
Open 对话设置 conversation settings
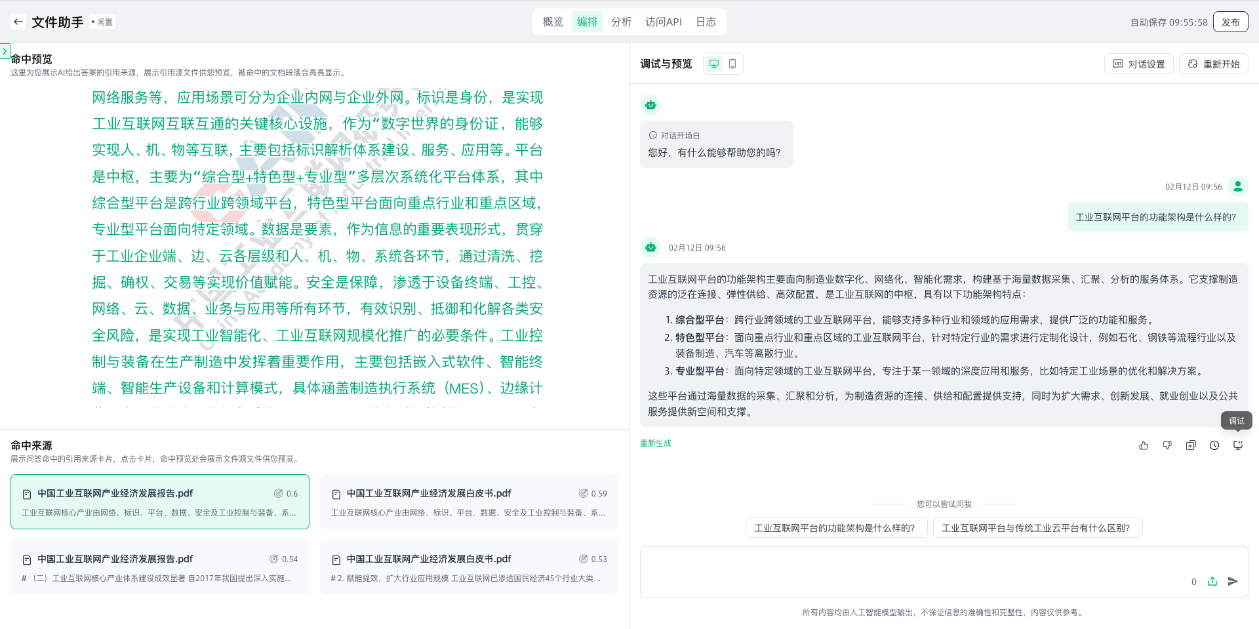[x=1139, y=64]
